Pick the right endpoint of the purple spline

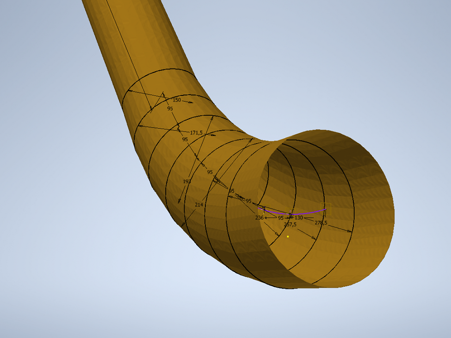click(326, 209)
